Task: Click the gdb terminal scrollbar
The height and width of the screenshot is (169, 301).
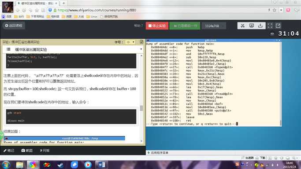Action: [x=281, y=123]
